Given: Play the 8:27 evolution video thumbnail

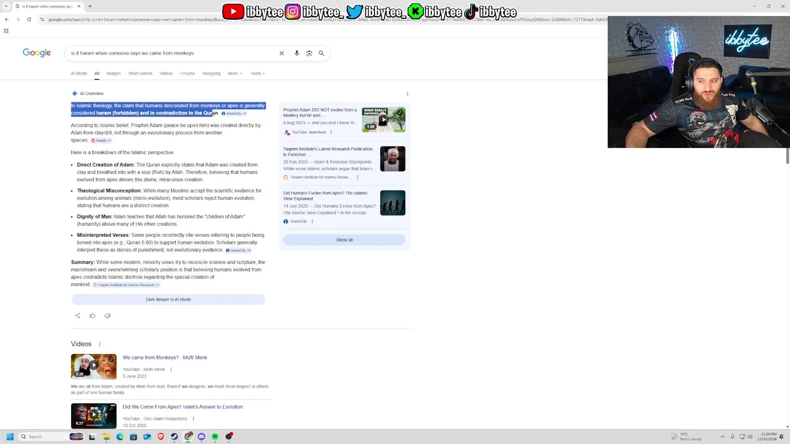Looking at the screenshot, I should point(94,416).
